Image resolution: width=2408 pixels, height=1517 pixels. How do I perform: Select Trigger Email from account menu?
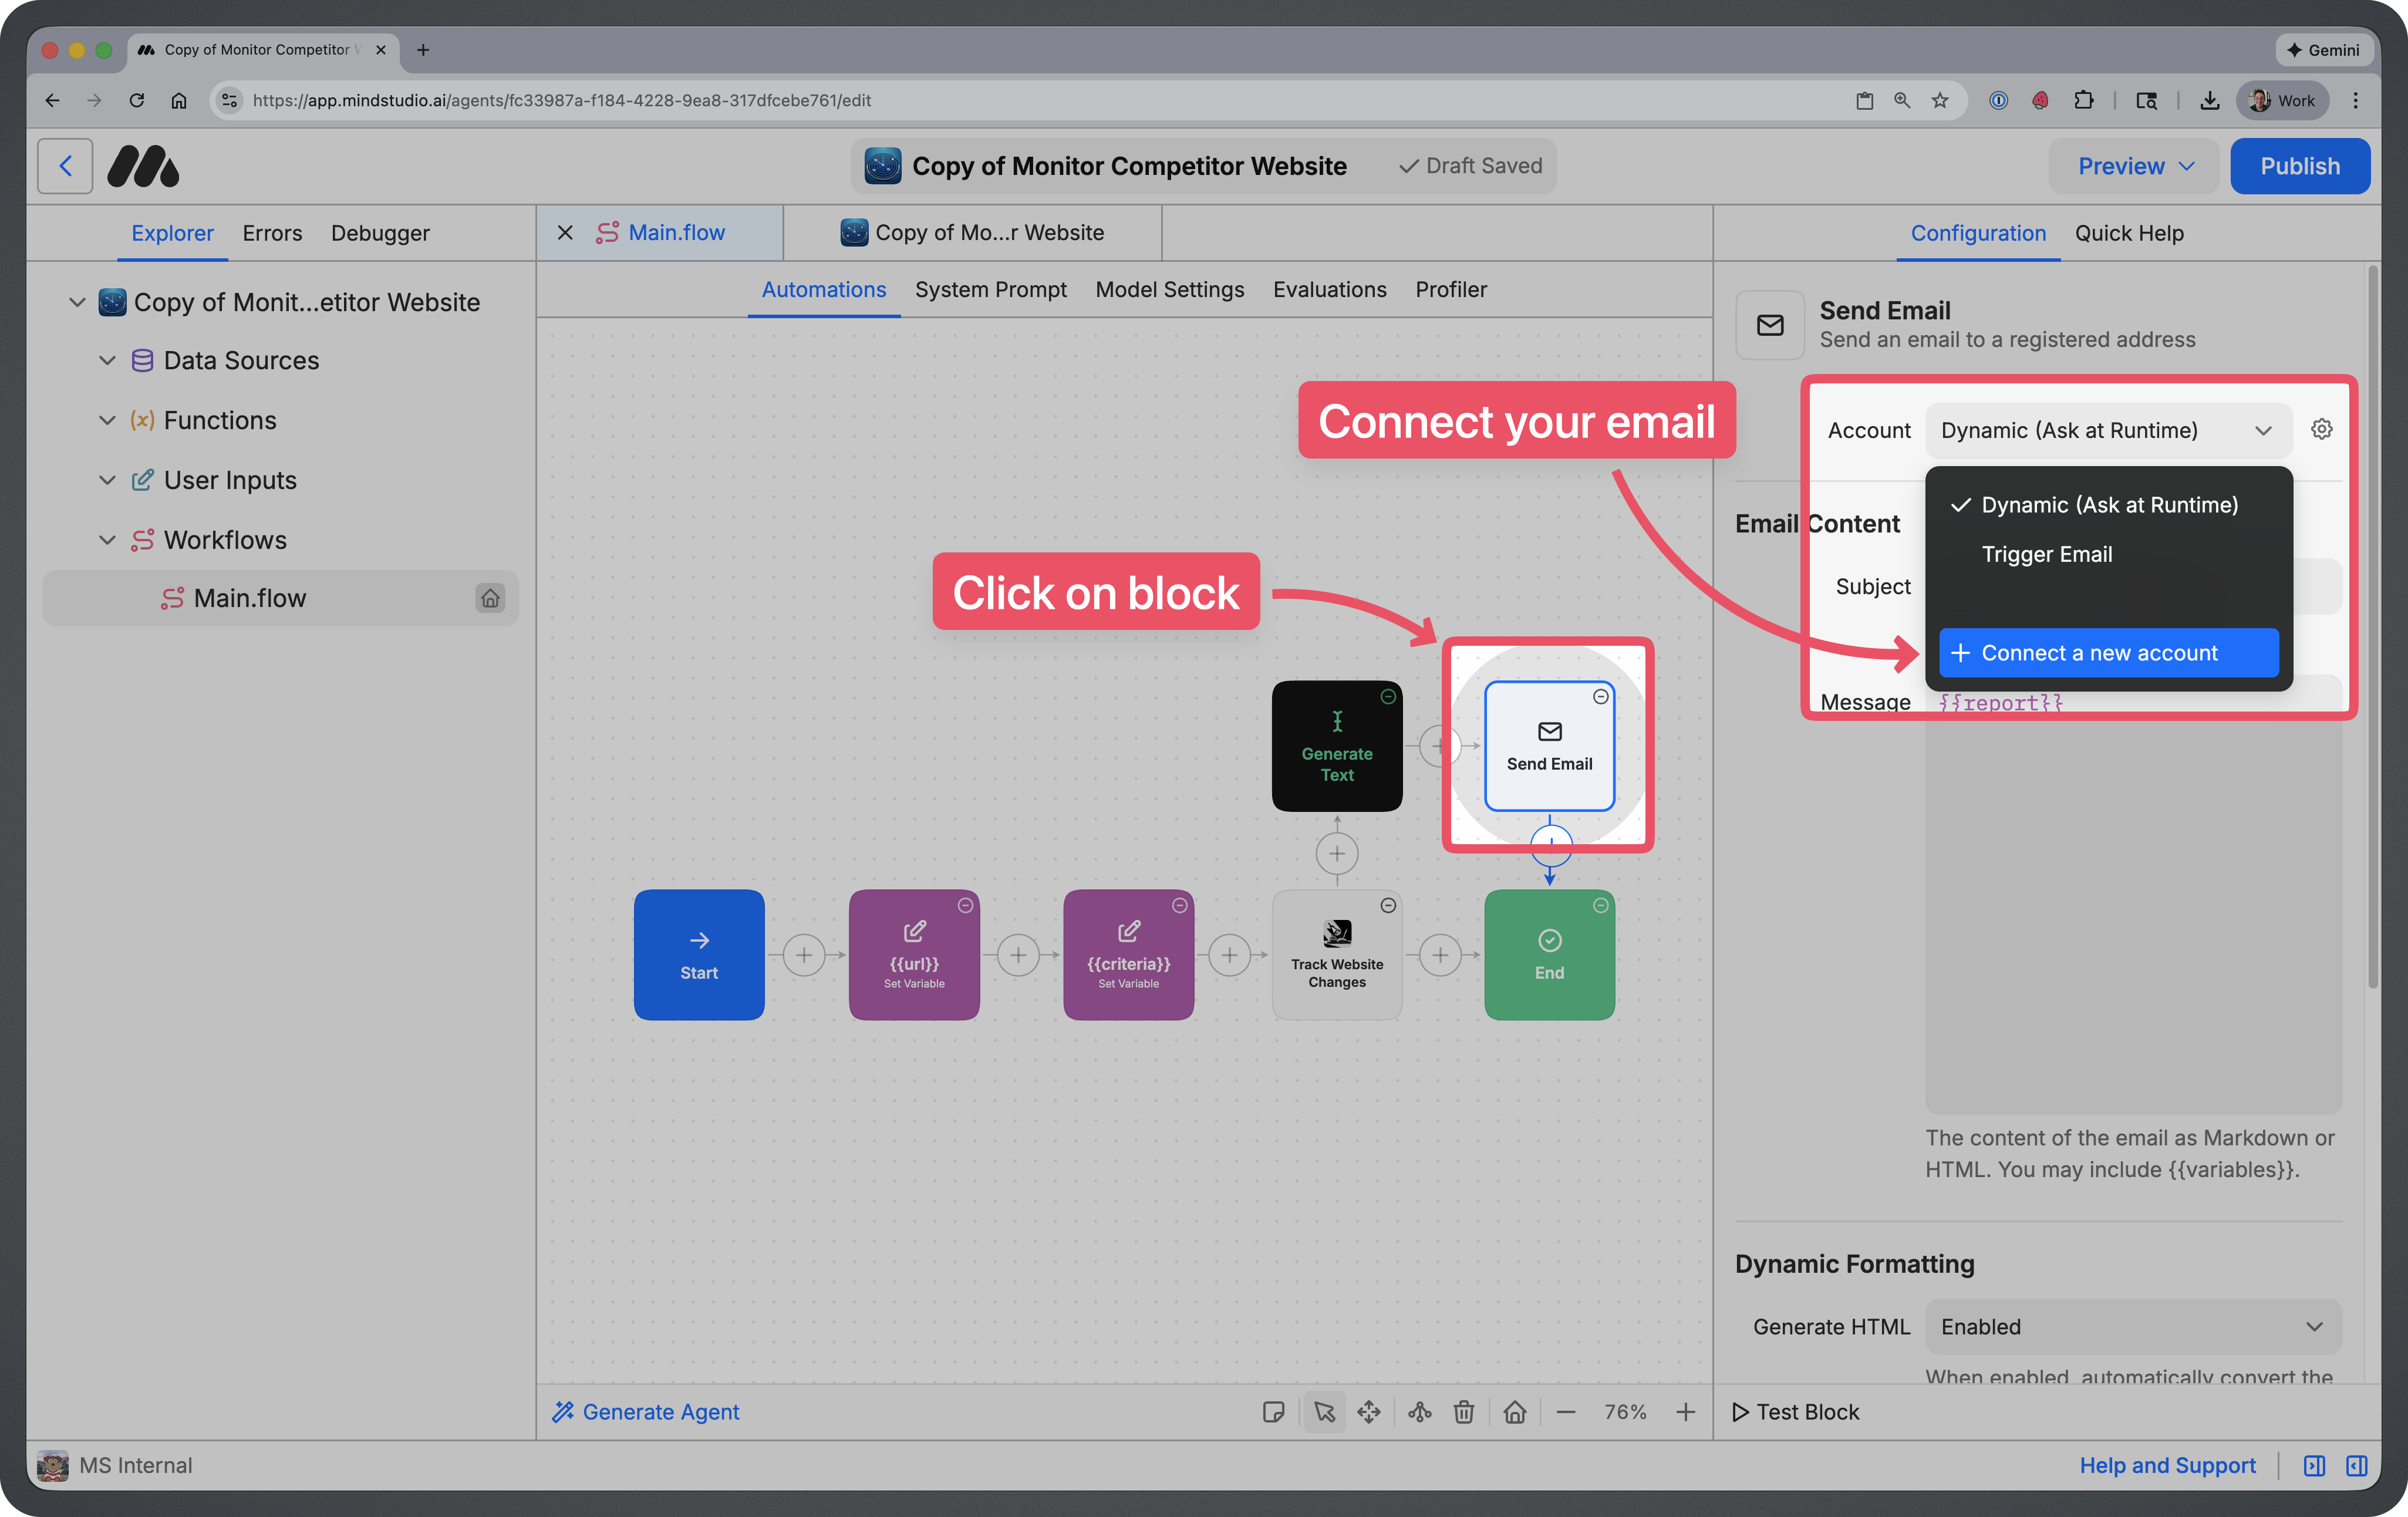click(2046, 553)
